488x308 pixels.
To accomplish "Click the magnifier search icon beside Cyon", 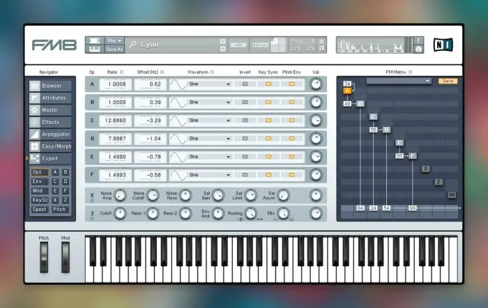I will 132,45.
